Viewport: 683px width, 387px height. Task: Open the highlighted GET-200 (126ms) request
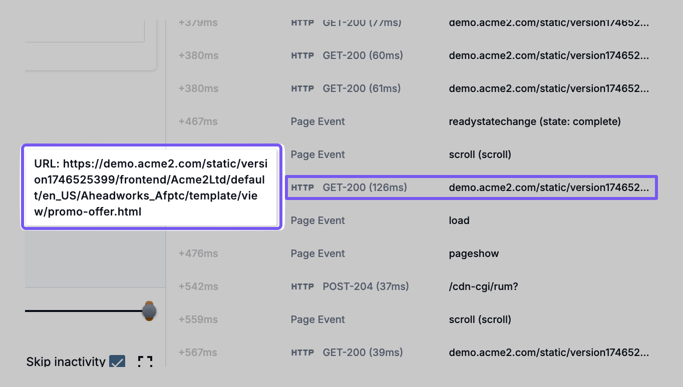548,187
